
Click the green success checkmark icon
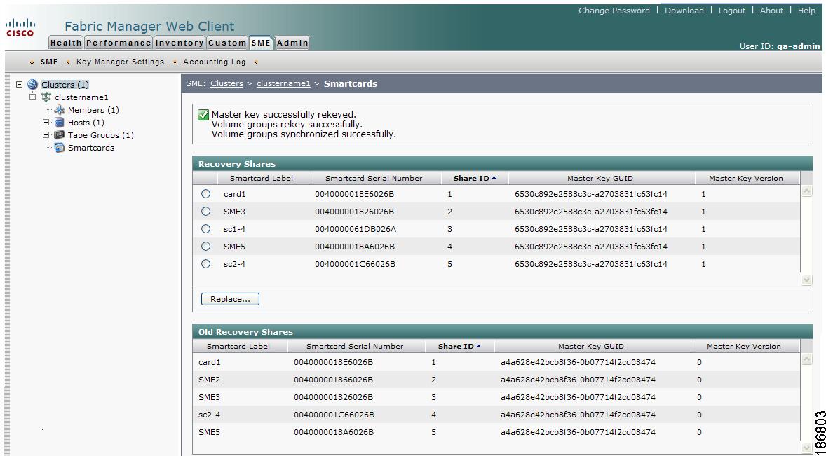(203, 115)
